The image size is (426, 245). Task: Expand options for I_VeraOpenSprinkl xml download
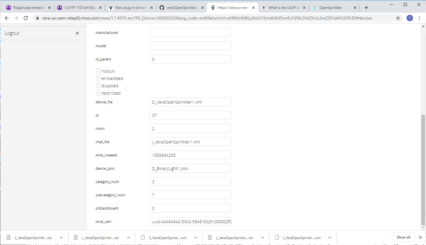pyautogui.click(x=330, y=238)
